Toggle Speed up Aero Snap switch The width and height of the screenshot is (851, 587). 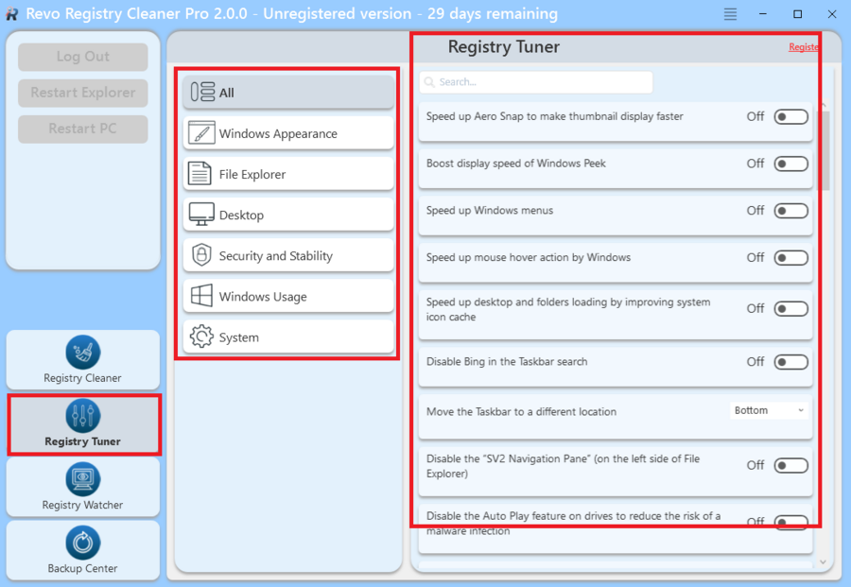tap(790, 116)
